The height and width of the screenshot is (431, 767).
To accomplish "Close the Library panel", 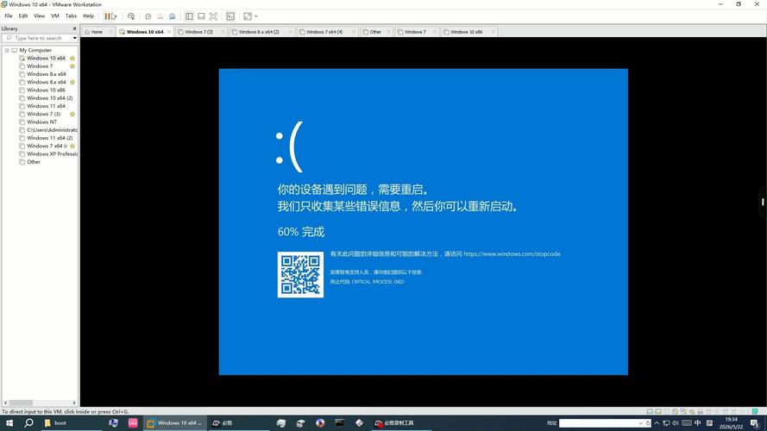I will (74, 28).
